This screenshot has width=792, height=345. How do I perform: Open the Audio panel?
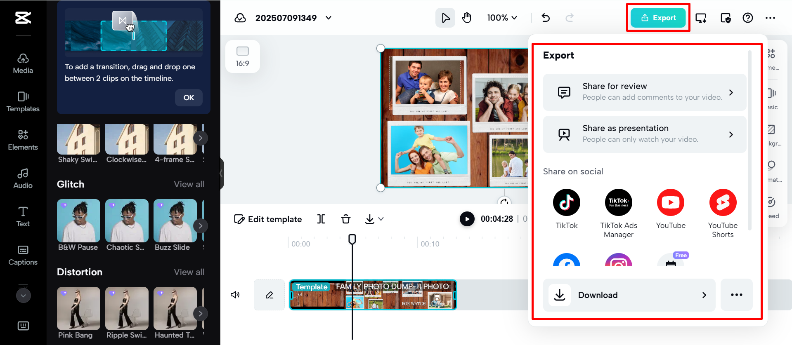click(x=23, y=178)
